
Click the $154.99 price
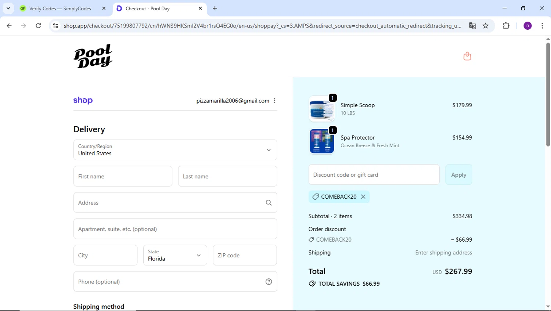(x=462, y=138)
